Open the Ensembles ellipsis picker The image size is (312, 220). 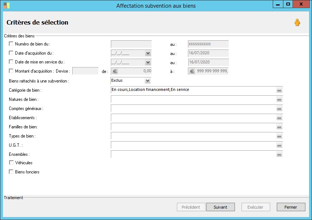(279, 154)
